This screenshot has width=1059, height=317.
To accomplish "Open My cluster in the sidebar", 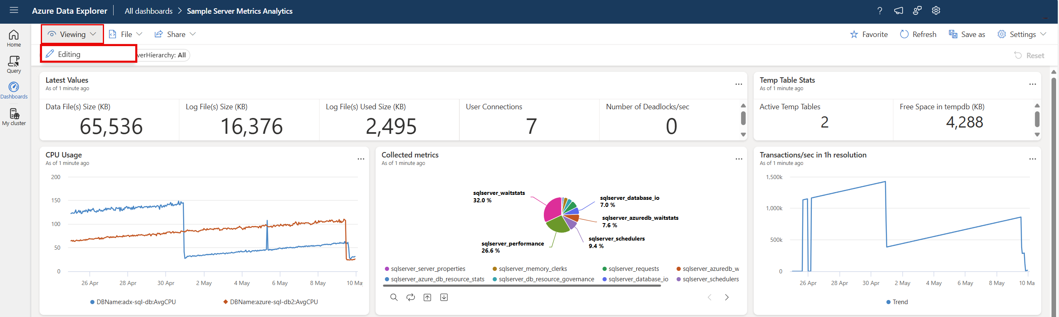I will tap(14, 117).
